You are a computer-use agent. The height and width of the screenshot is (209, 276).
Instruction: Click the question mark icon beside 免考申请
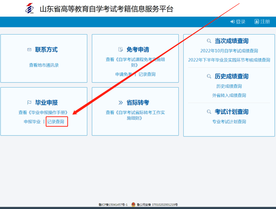120,50
